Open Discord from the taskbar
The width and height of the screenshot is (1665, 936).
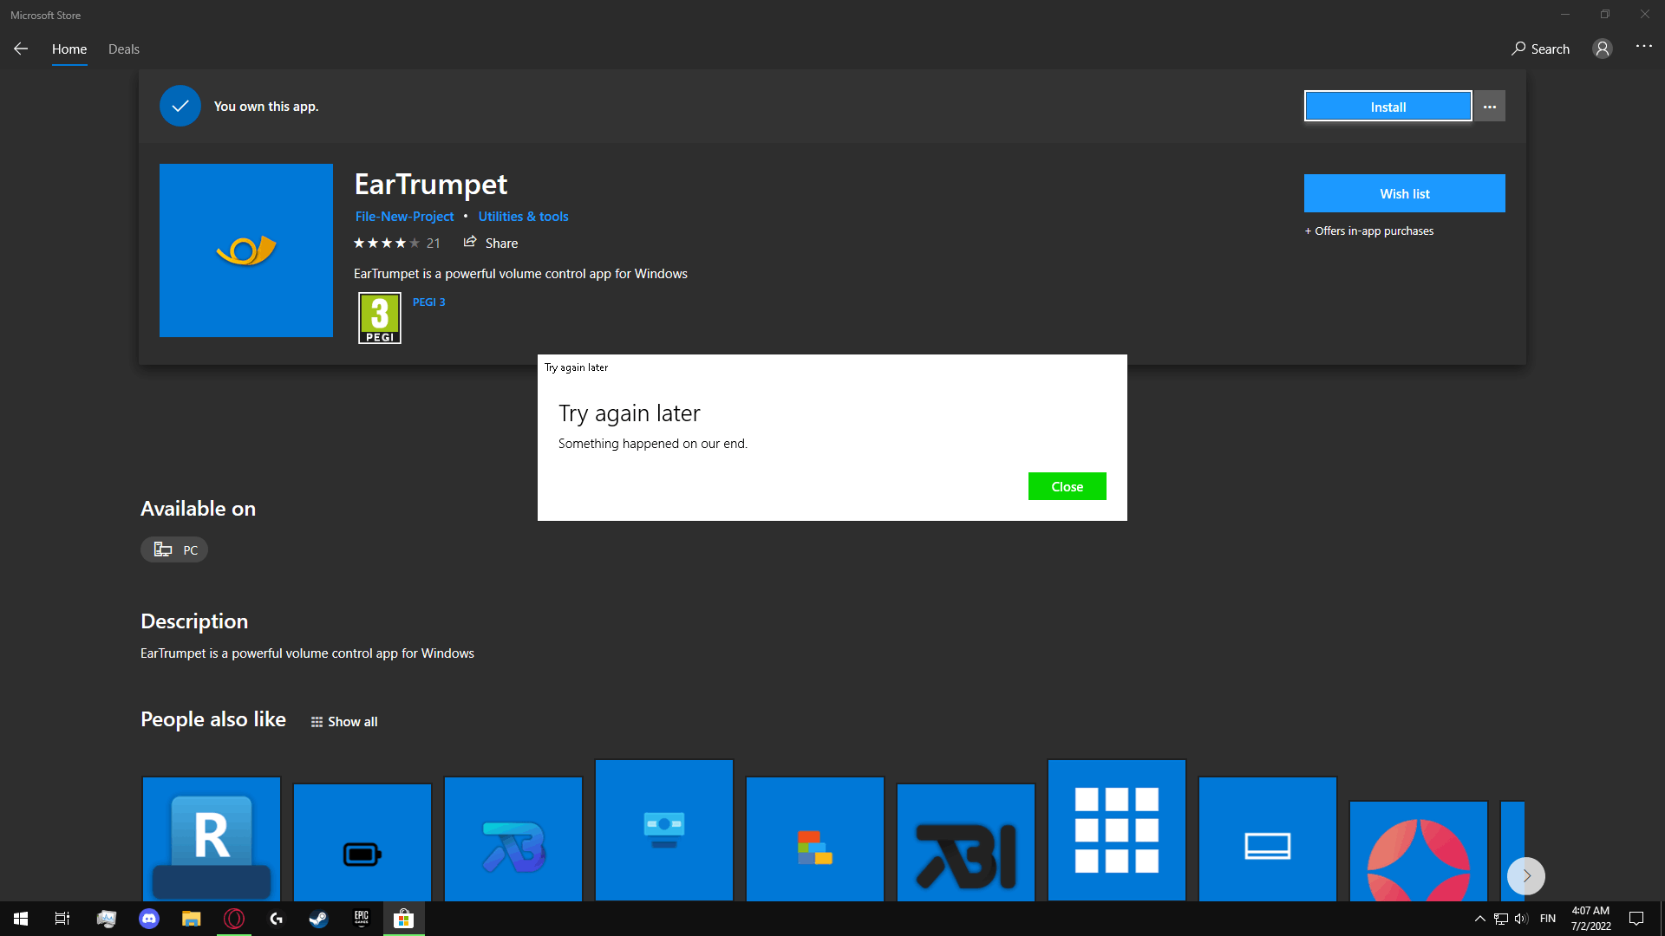pos(149,919)
